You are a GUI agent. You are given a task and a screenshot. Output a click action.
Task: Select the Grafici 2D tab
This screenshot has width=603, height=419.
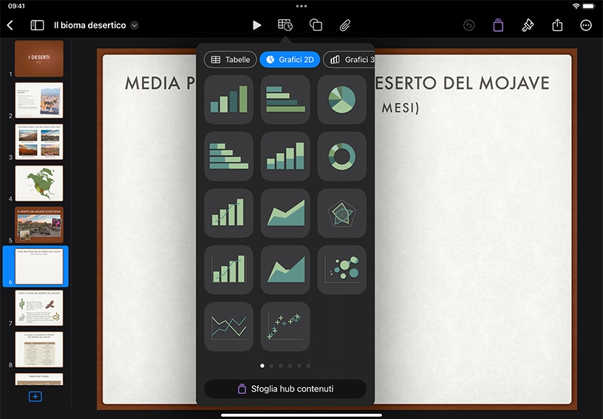click(x=290, y=60)
